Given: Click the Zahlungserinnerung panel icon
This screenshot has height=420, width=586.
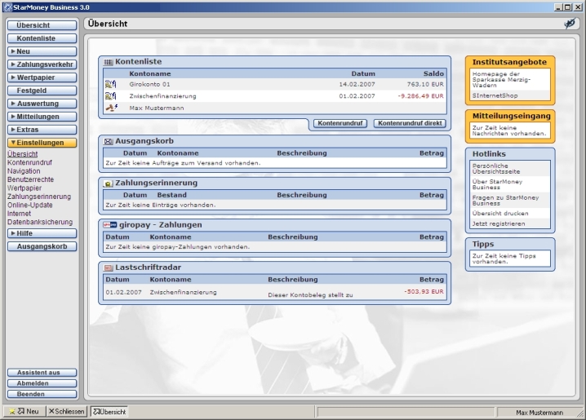Looking at the screenshot, I should click(108, 183).
